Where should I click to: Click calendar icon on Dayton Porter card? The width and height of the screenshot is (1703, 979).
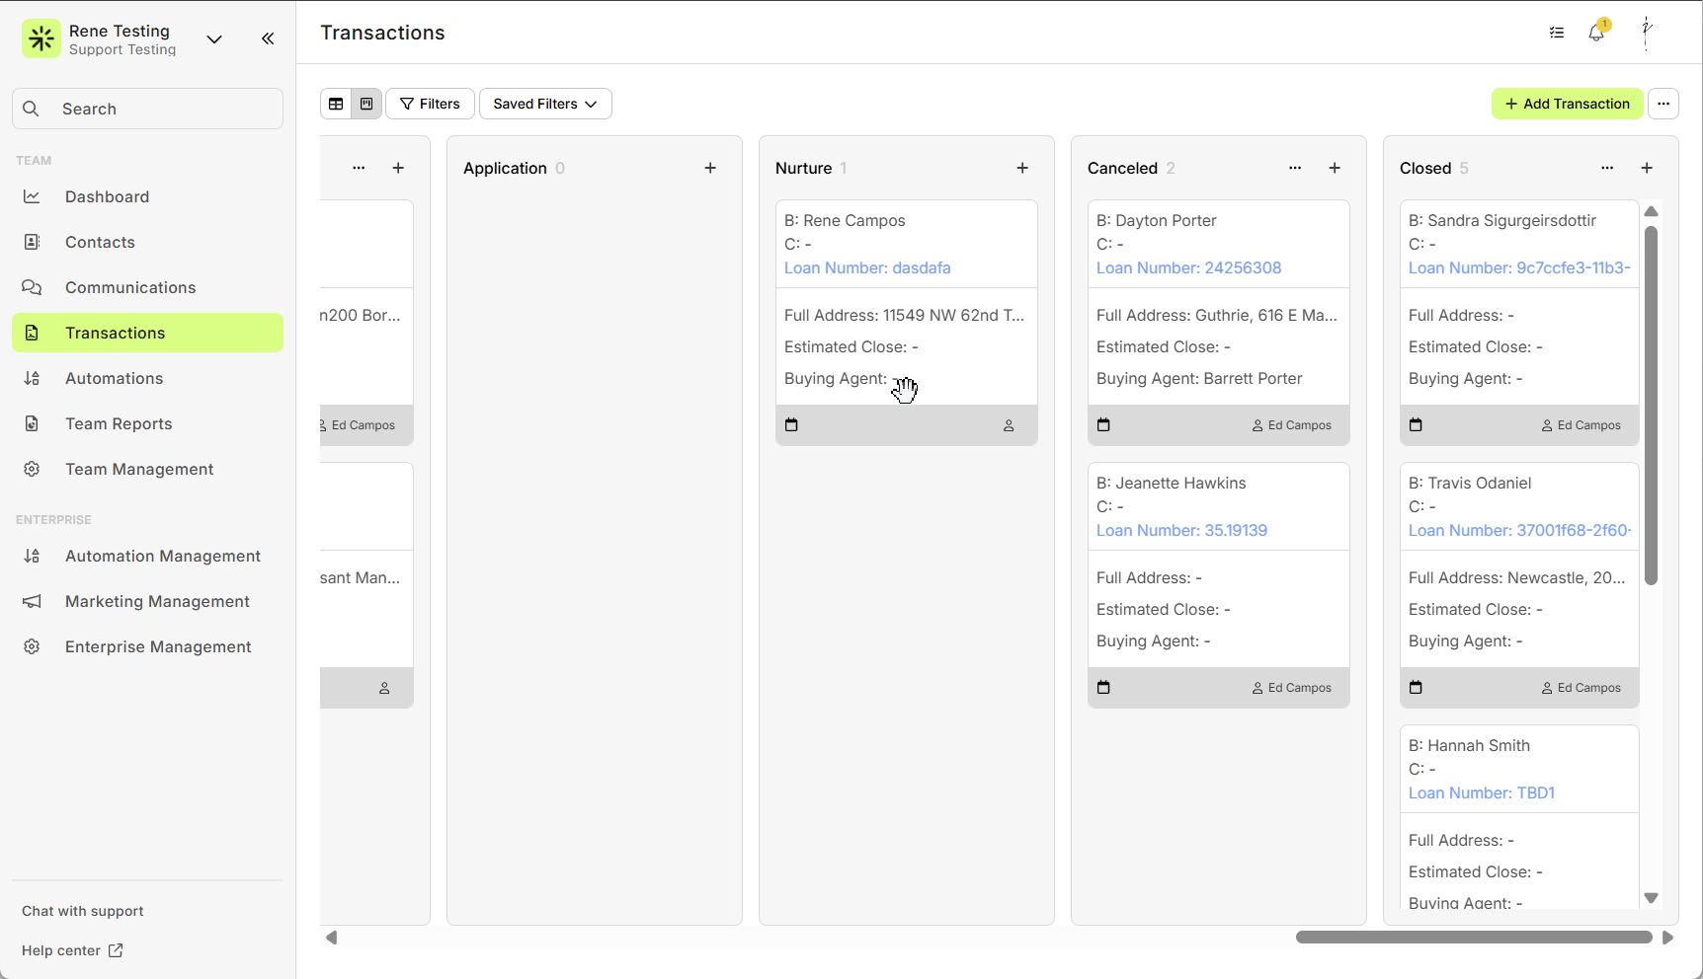[1103, 425]
